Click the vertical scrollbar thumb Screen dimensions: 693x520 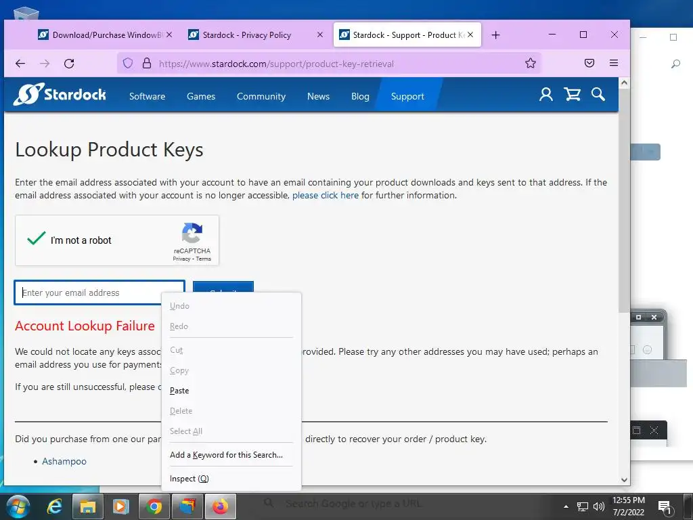pyautogui.click(x=623, y=200)
